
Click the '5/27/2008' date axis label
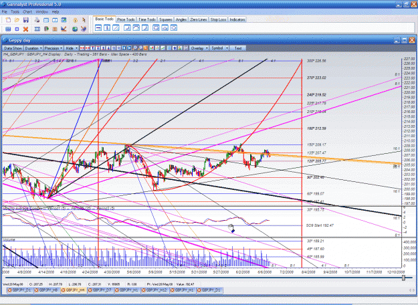(x=221, y=272)
